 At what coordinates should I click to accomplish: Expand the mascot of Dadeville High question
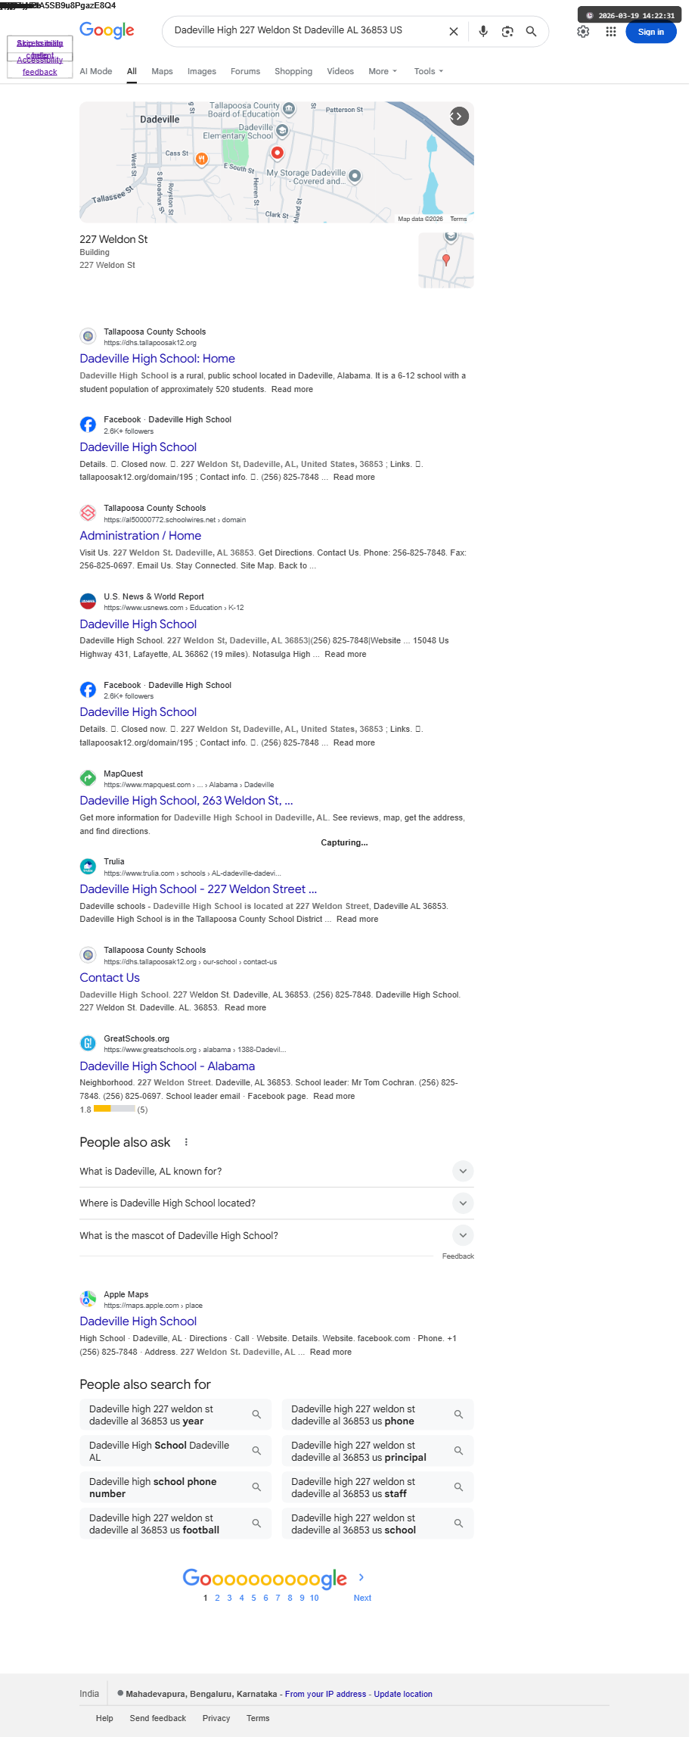277,1235
